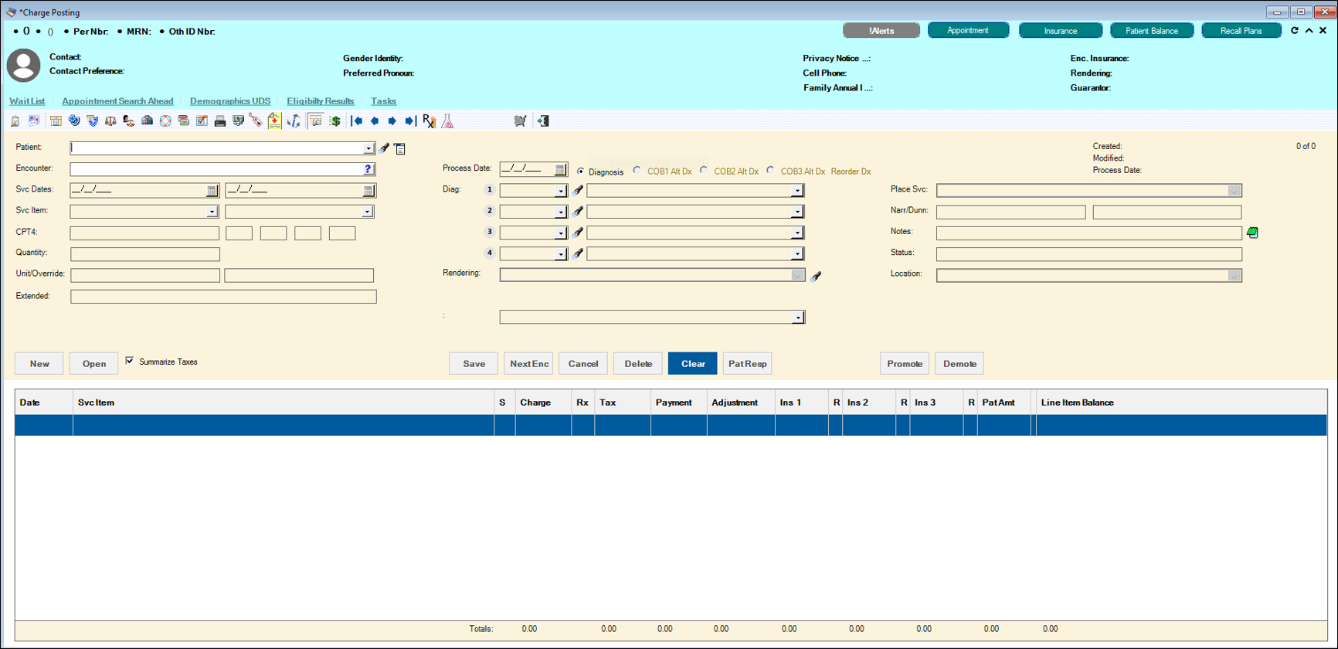Go to first record arrow icon
Viewport: 1338px width, 649px height.
[x=357, y=121]
